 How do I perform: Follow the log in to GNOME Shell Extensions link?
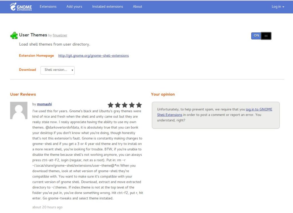[215, 112]
